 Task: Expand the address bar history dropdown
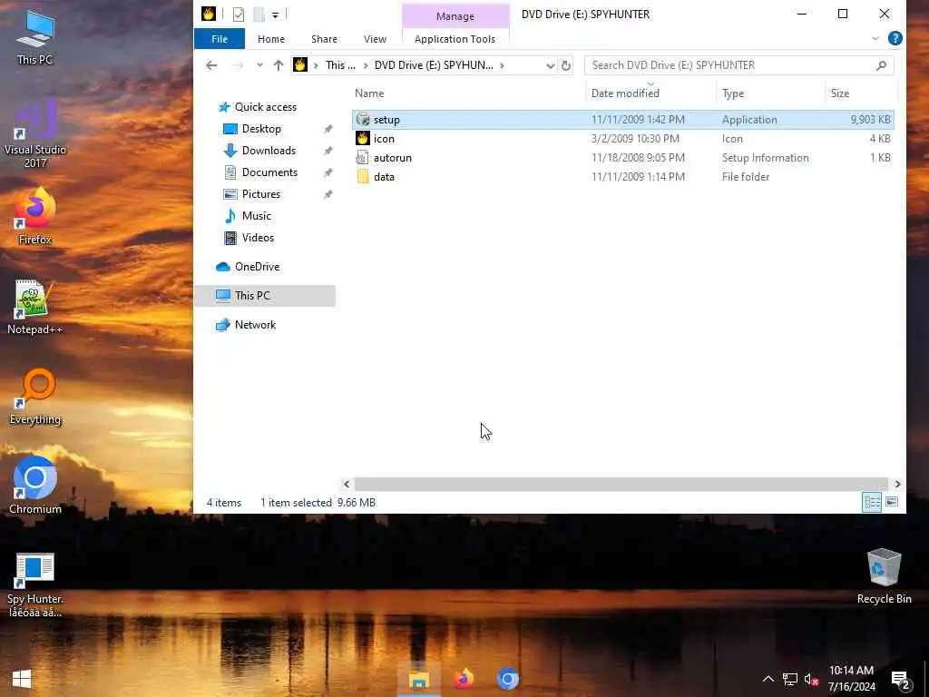[551, 65]
